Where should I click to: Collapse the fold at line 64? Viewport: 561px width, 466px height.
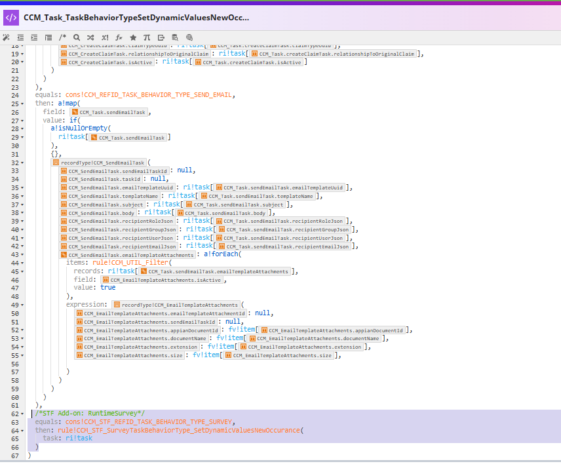click(x=22, y=431)
